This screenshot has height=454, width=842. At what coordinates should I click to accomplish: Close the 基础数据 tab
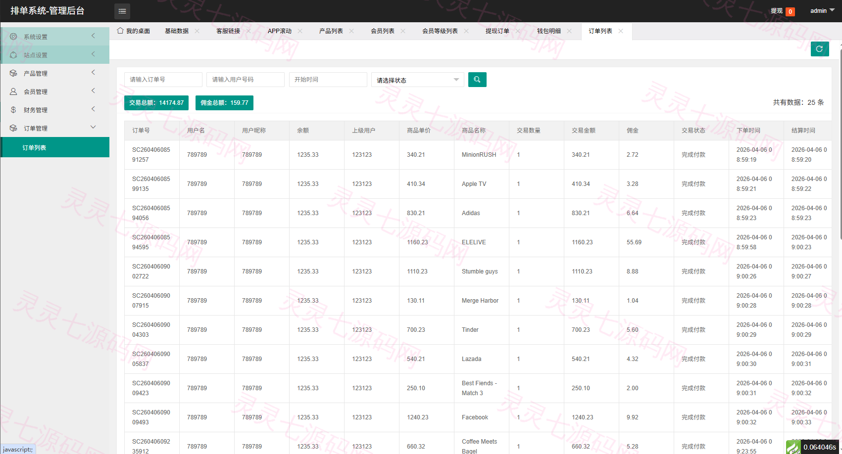click(197, 31)
